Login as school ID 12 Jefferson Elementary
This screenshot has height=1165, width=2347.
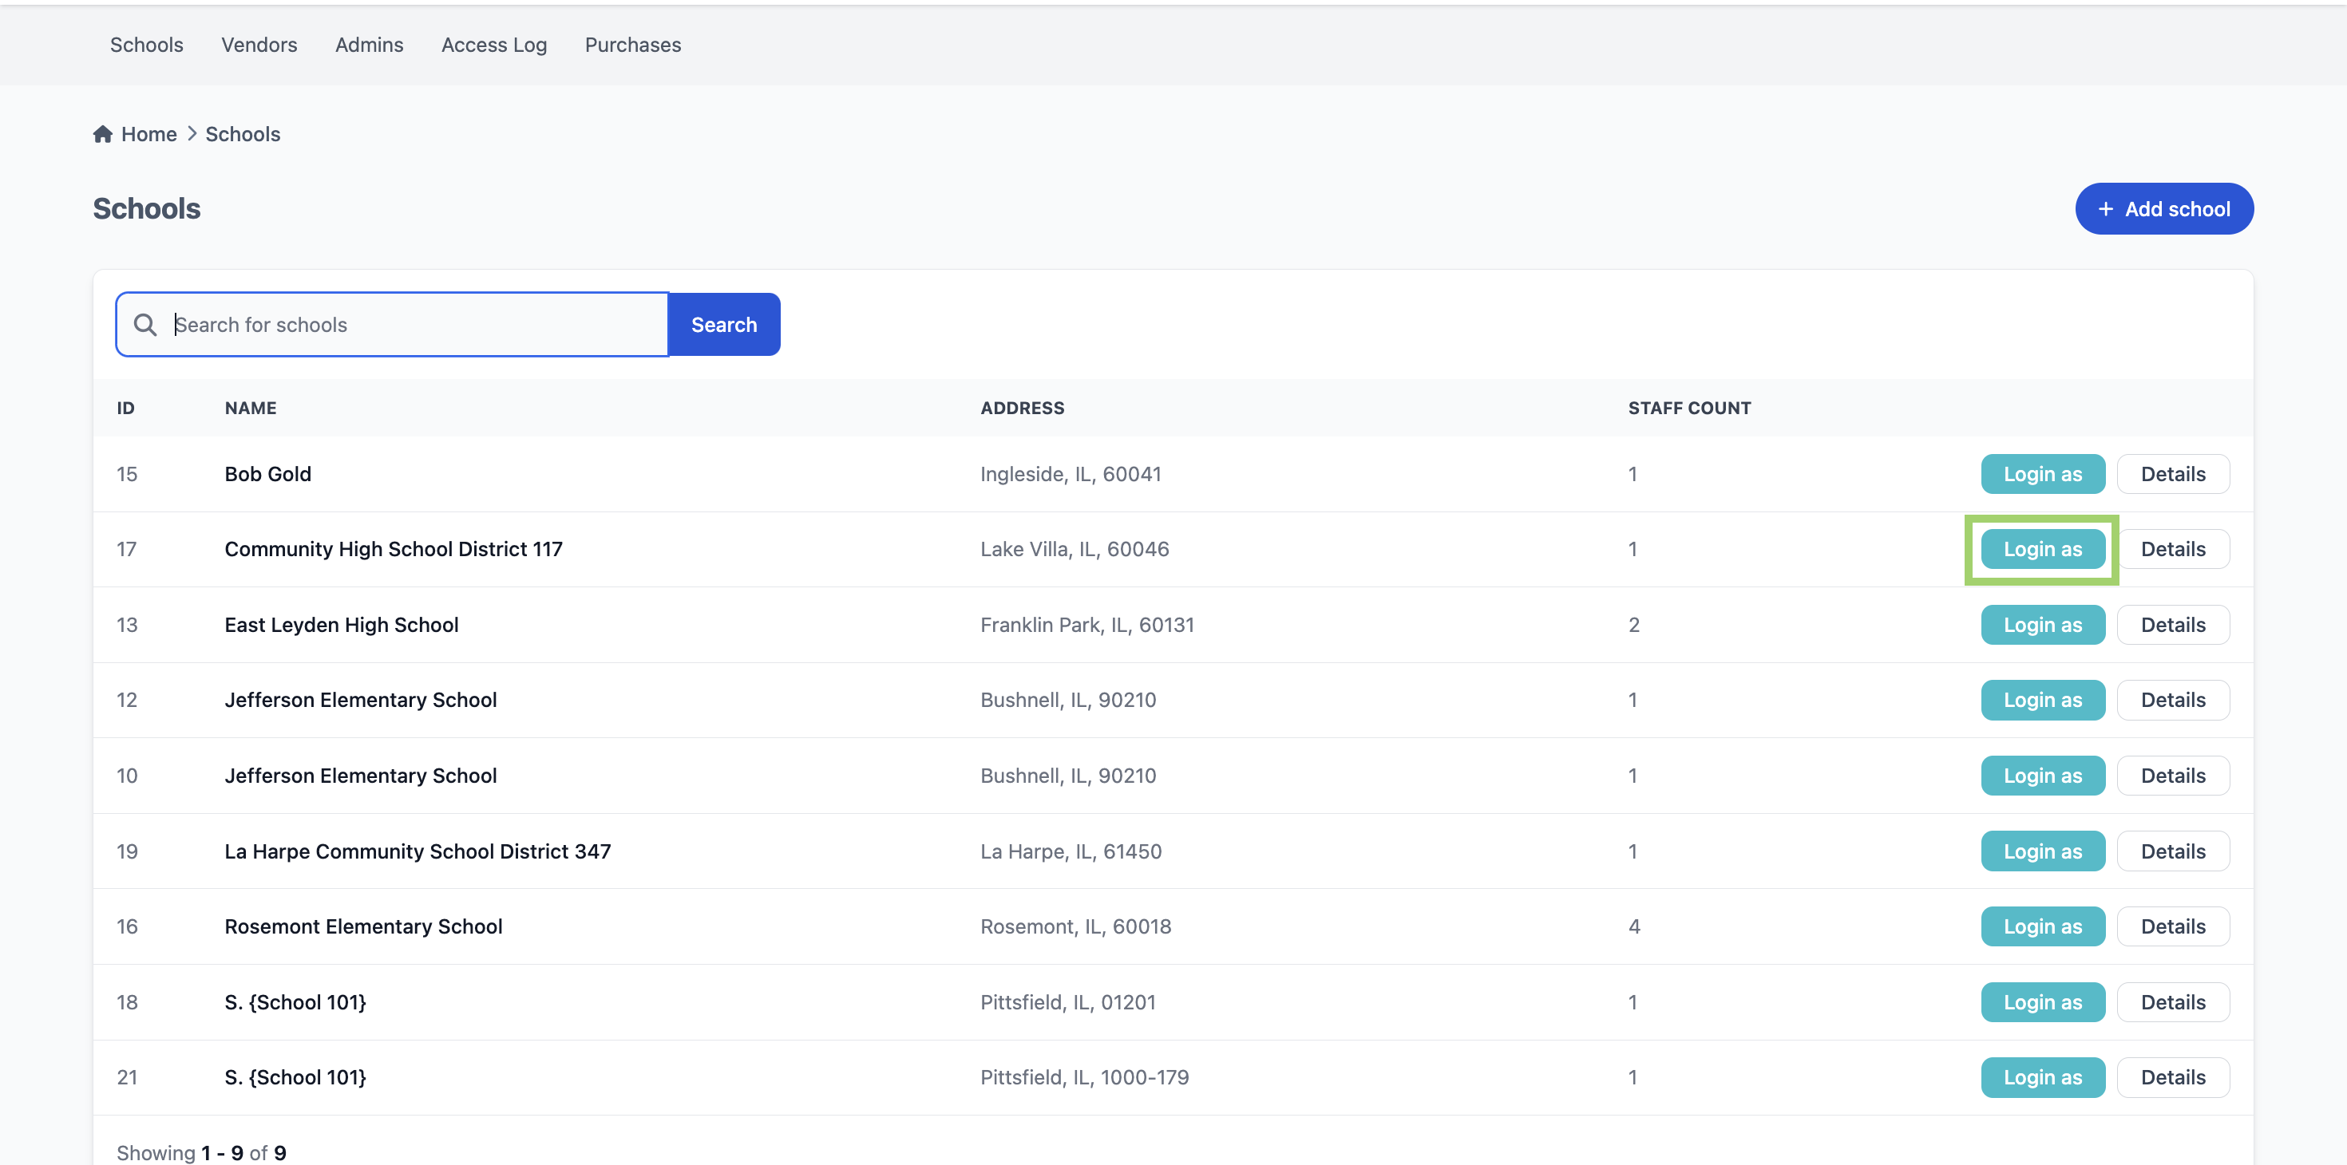point(2042,700)
